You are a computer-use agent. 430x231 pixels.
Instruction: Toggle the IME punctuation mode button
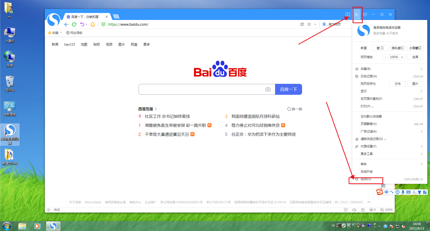[x=392, y=192]
